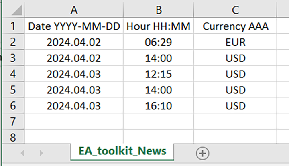Click the date cell in row 4
289x166 pixels.
(x=73, y=74)
